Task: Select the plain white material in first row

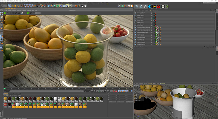Action: 56,99
